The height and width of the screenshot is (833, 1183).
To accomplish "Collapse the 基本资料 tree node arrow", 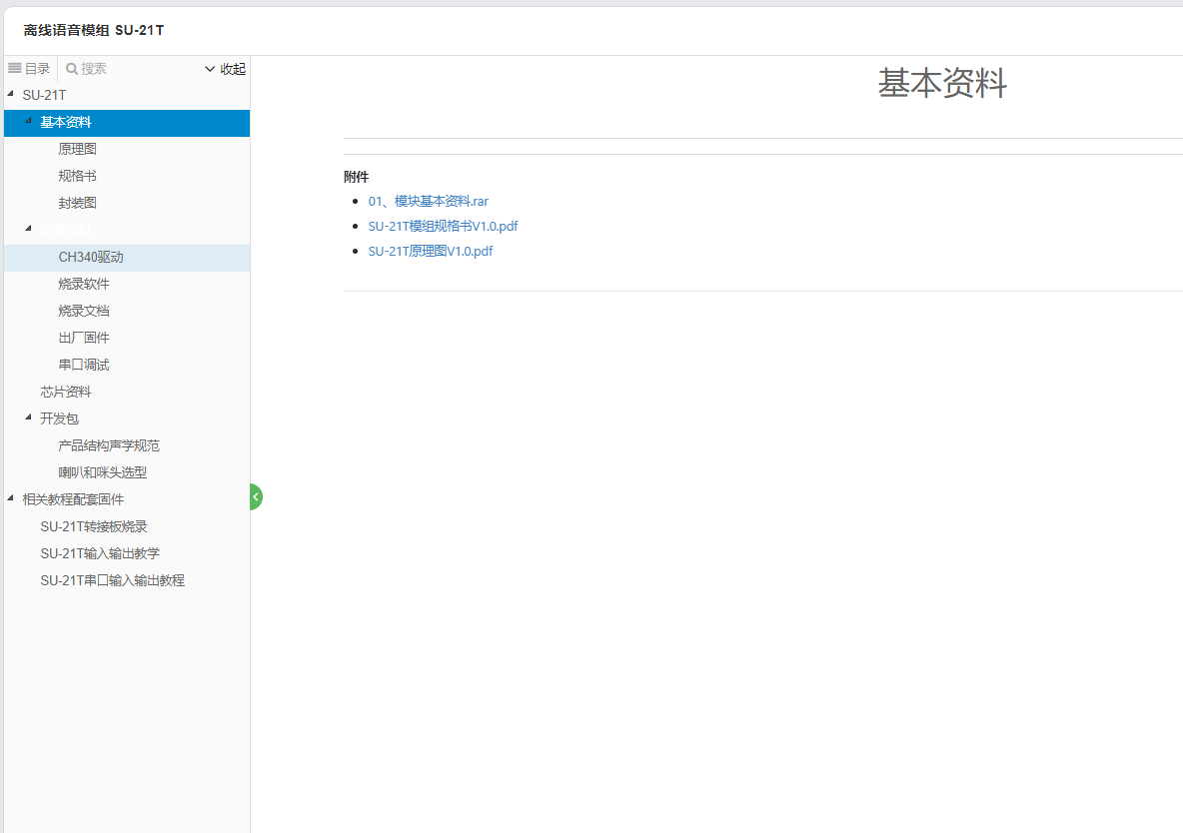I will (x=28, y=121).
